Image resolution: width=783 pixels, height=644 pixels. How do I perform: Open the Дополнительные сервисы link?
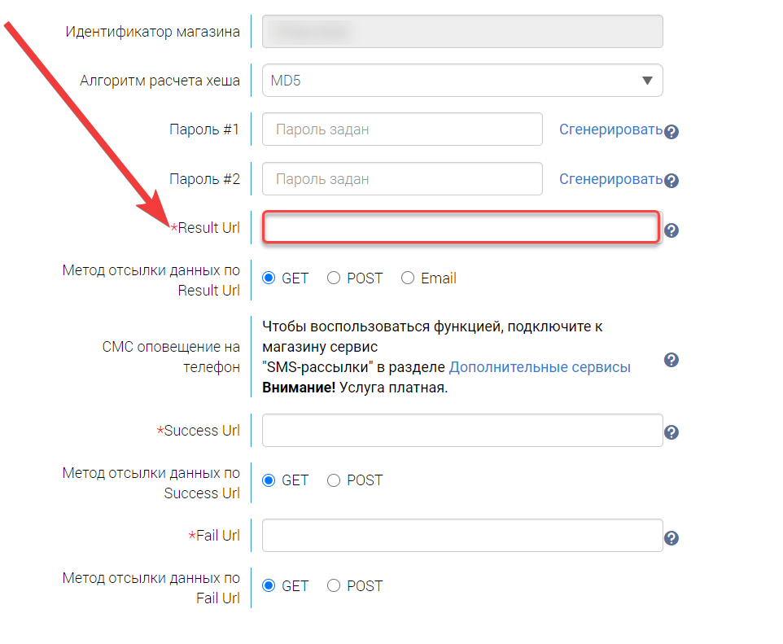tap(540, 367)
